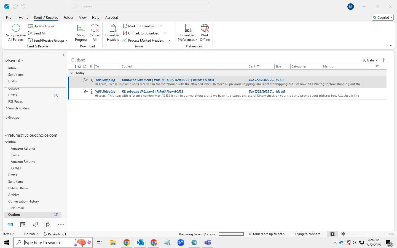Switch to Mail view icon
397x248 pixels.
(x=10, y=225)
